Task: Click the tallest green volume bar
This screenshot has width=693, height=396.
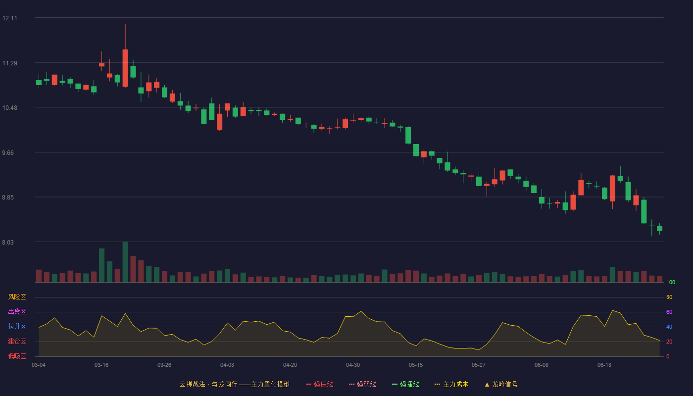Action: pos(125,262)
